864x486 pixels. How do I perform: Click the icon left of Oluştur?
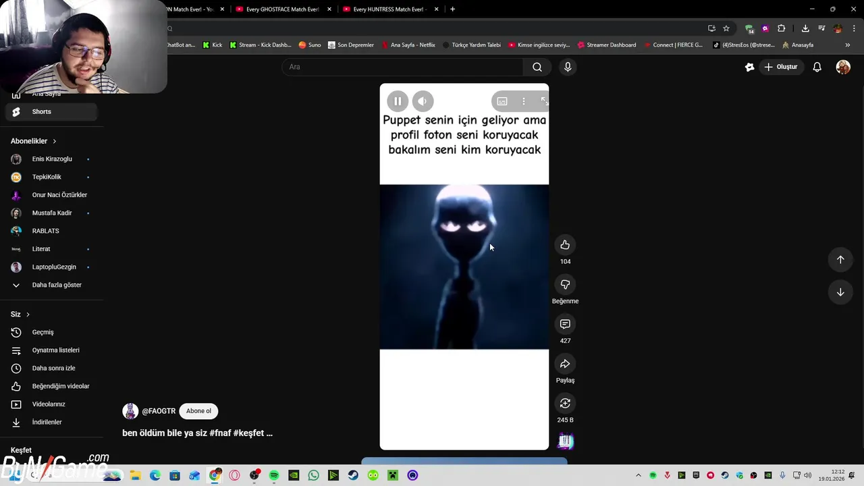coord(749,67)
